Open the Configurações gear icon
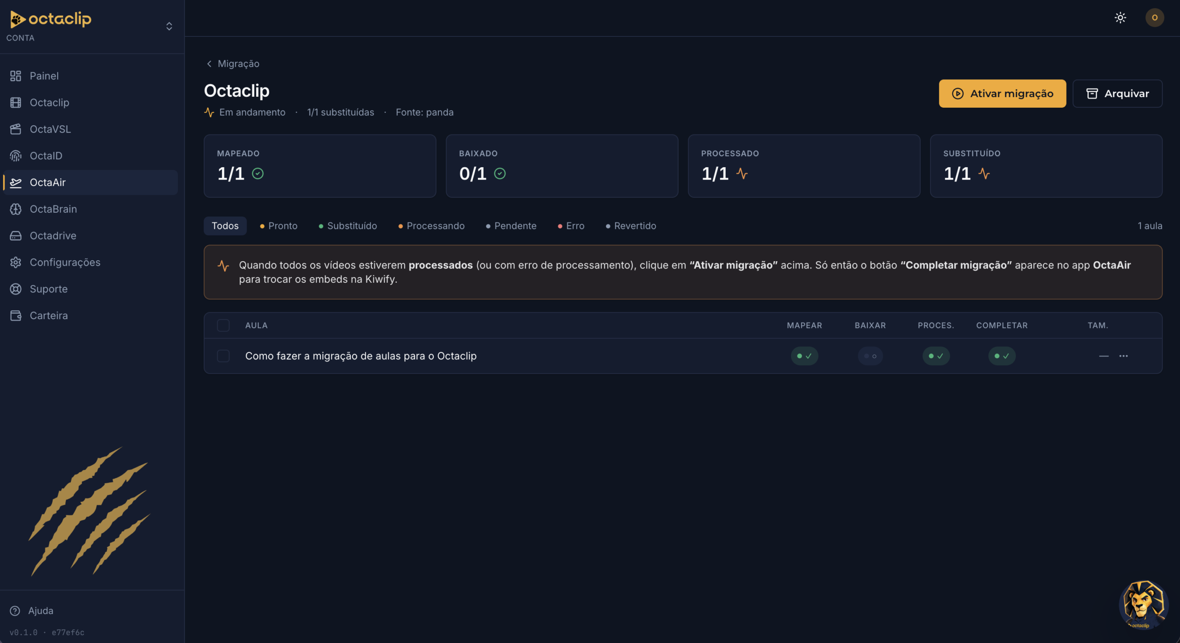1180x643 pixels. point(16,263)
